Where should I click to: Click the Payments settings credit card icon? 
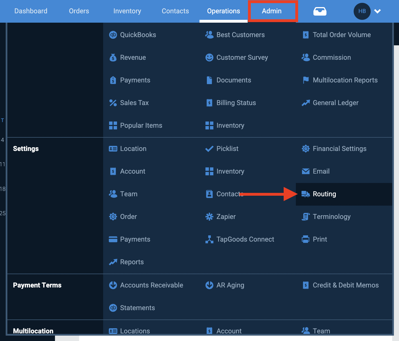113,239
